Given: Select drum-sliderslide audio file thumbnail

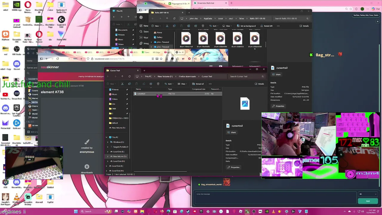Looking at the screenshot, I should click(220, 38).
